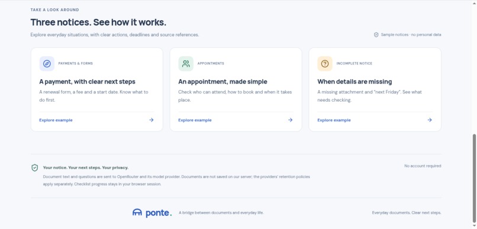Click the TAKE A LOOK AROUND label
The image size is (477, 229).
click(55, 10)
